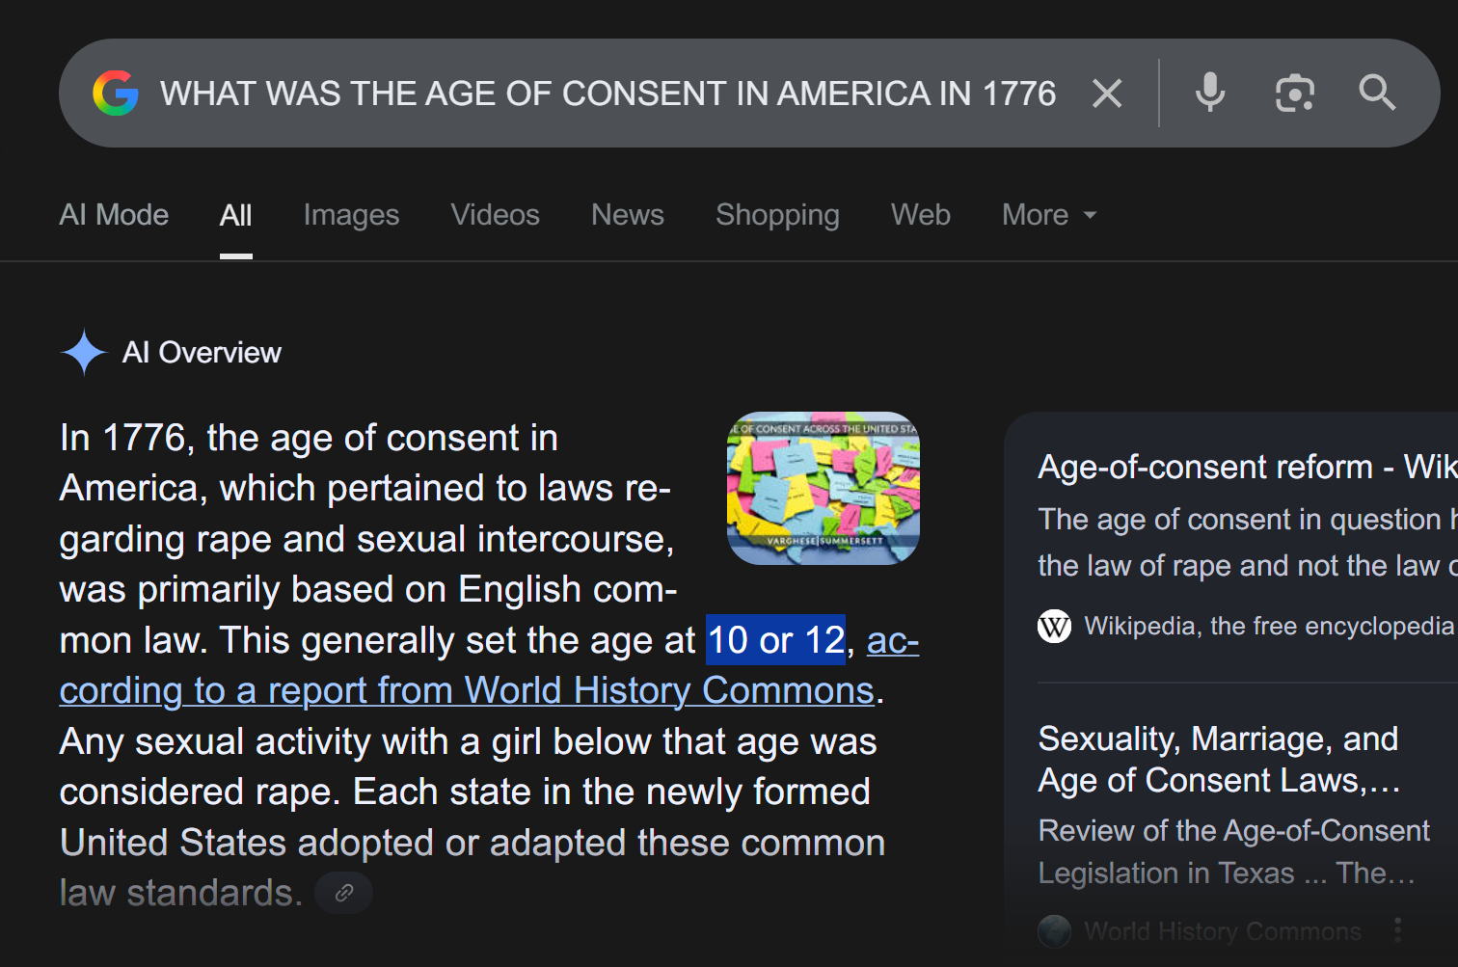1458x967 pixels.
Task: Click the AI Overview sparkle icon
Action: 84,352
